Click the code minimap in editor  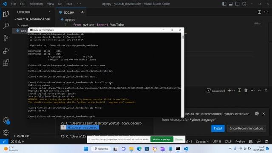[258, 23]
